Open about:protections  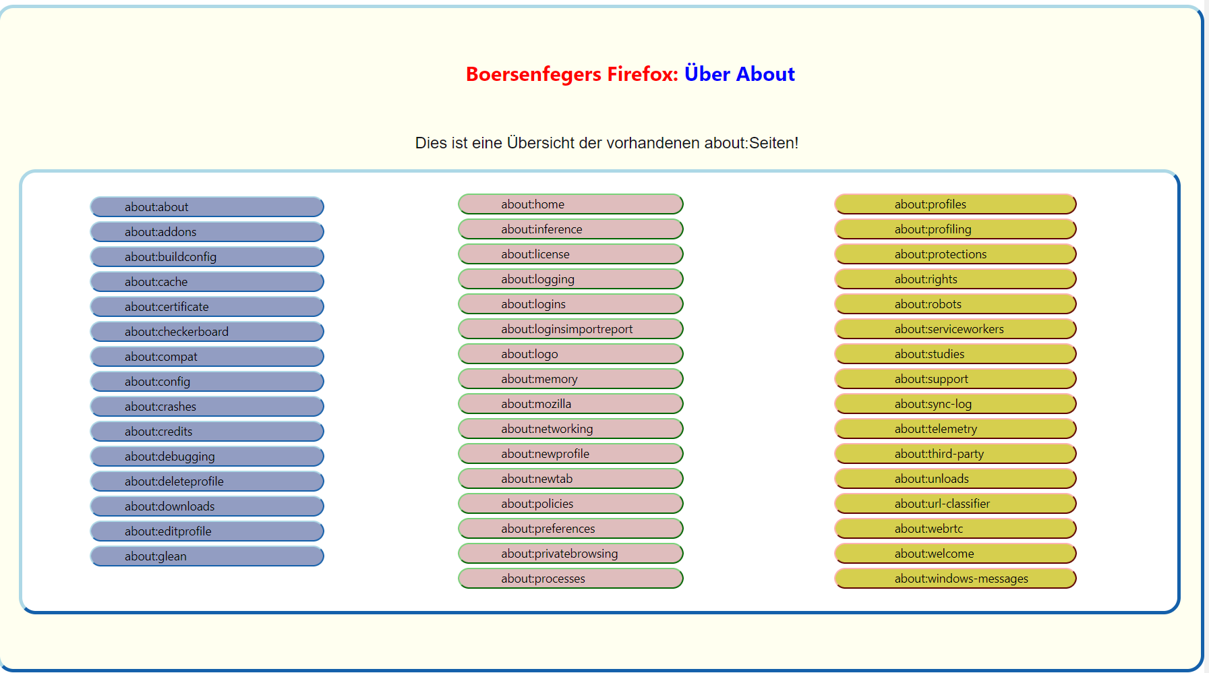tap(955, 254)
